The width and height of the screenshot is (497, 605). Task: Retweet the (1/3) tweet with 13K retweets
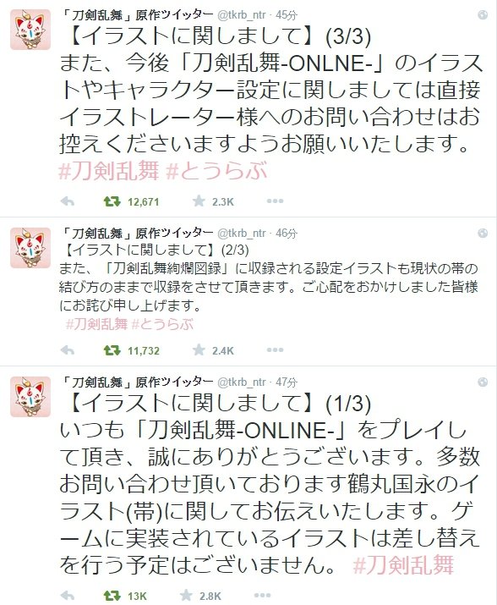(112, 596)
